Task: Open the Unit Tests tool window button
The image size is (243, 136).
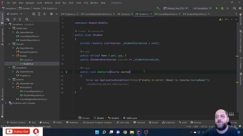Action: tap(123, 122)
